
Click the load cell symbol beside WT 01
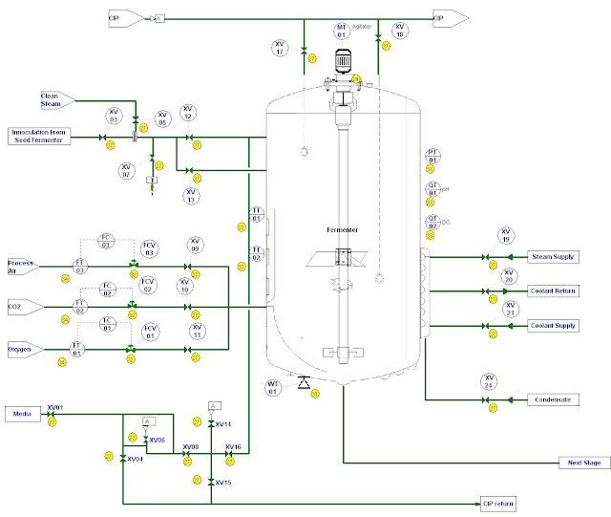coord(304,383)
